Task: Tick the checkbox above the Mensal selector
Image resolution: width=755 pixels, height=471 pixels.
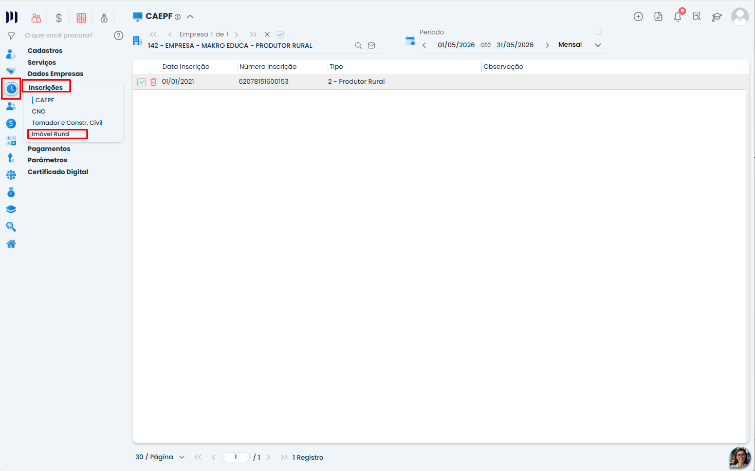Action: tap(598, 31)
